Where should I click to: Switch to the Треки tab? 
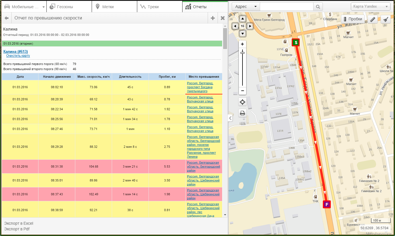160,7
